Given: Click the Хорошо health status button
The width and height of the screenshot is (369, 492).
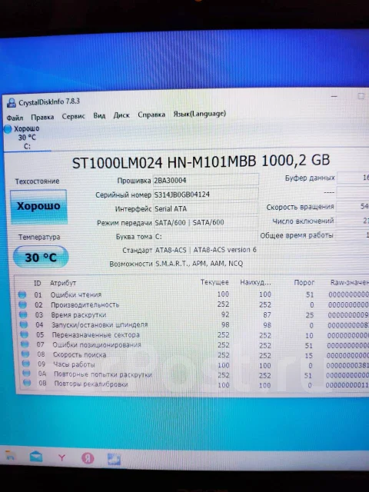Looking at the screenshot, I should coord(38,207).
